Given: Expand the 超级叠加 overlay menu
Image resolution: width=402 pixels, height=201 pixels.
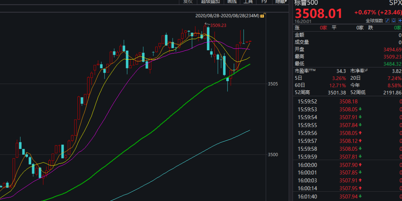Looking at the screenshot, I should click(210, 1).
